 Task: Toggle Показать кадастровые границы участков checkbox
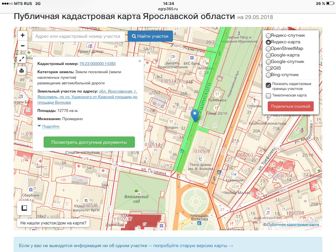point(268,85)
